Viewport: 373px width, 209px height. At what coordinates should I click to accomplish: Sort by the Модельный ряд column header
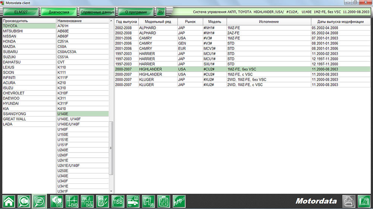157,22
